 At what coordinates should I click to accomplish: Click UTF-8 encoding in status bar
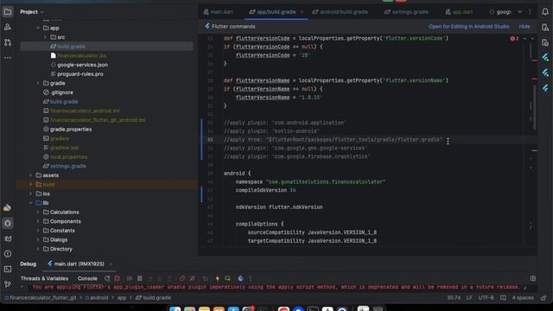pos(486,298)
